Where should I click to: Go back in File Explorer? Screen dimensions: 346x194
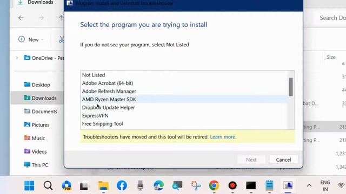(x=21, y=18)
